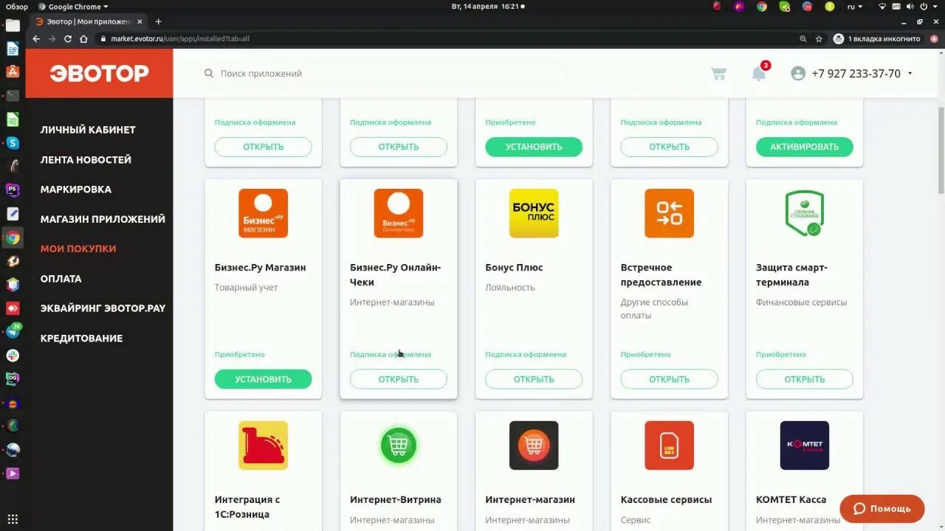Open 'Магазин приложений' in sidebar
The height and width of the screenshot is (531, 945).
click(103, 219)
